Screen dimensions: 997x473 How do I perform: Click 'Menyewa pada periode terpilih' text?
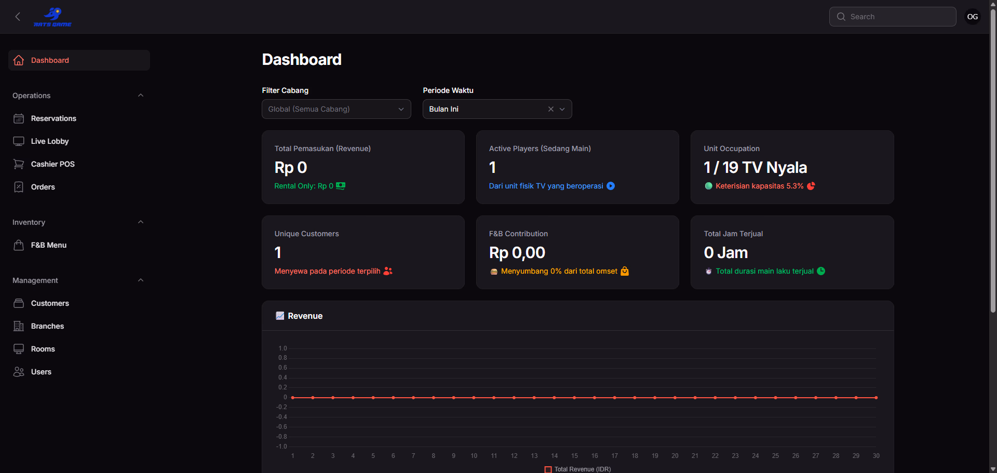point(327,271)
